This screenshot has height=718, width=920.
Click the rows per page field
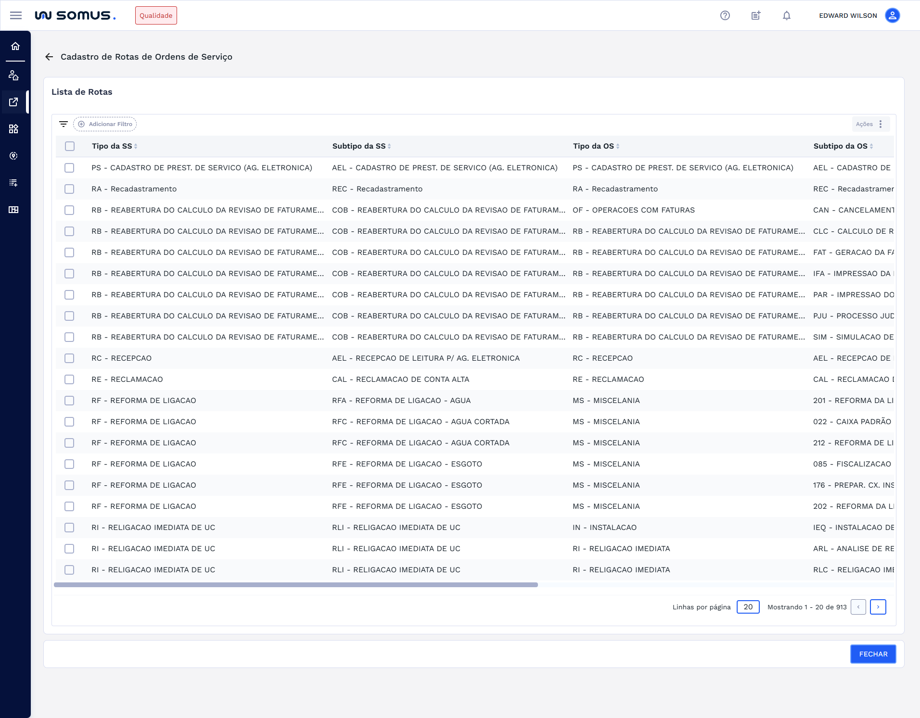coord(748,607)
